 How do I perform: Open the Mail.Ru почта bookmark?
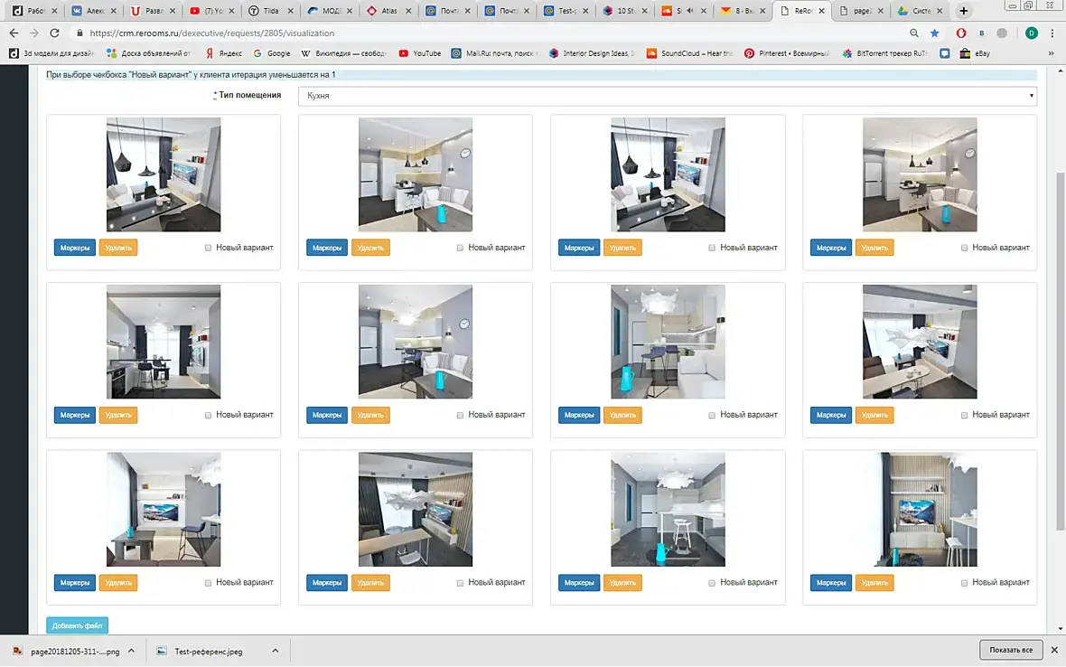[x=494, y=53]
